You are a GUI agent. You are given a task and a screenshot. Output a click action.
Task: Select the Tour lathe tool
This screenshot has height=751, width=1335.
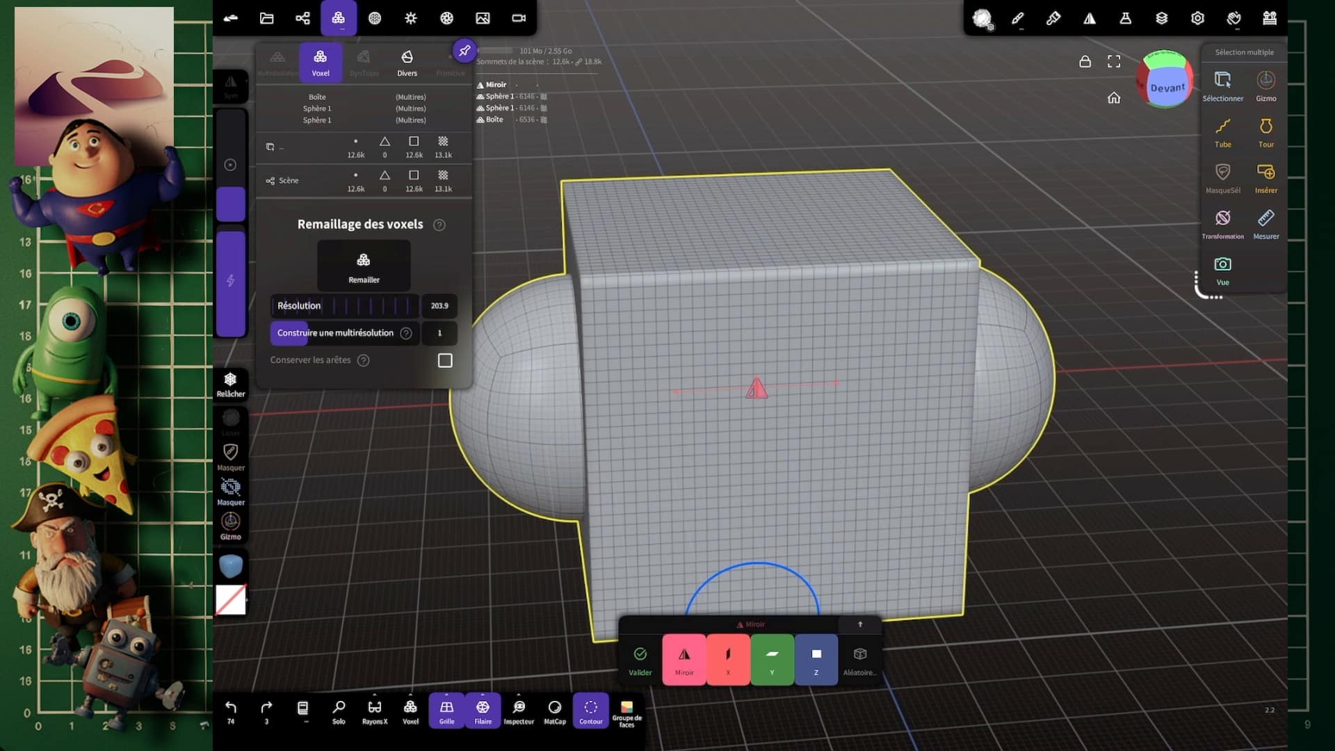[1265, 132]
